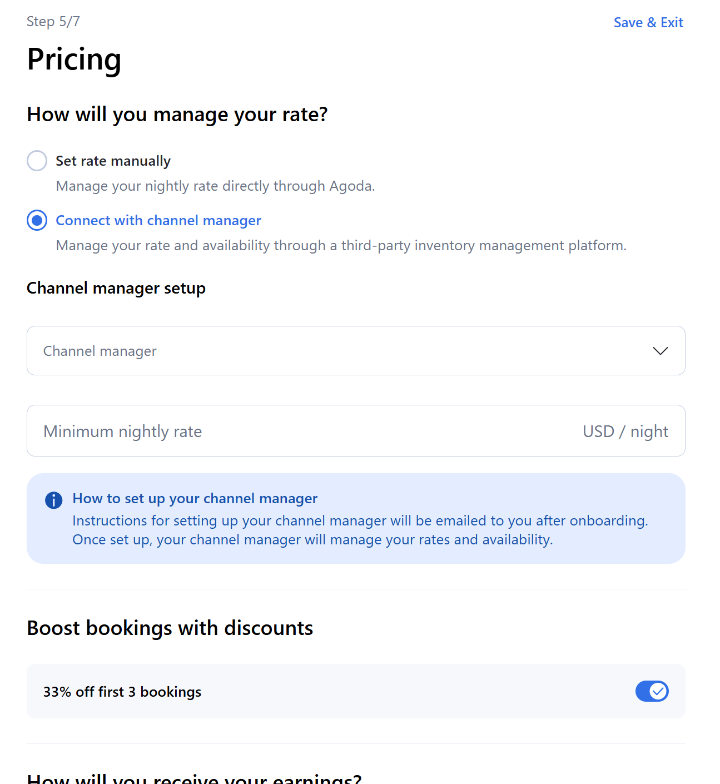Click the Connect with channel manager label text

[x=158, y=221]
